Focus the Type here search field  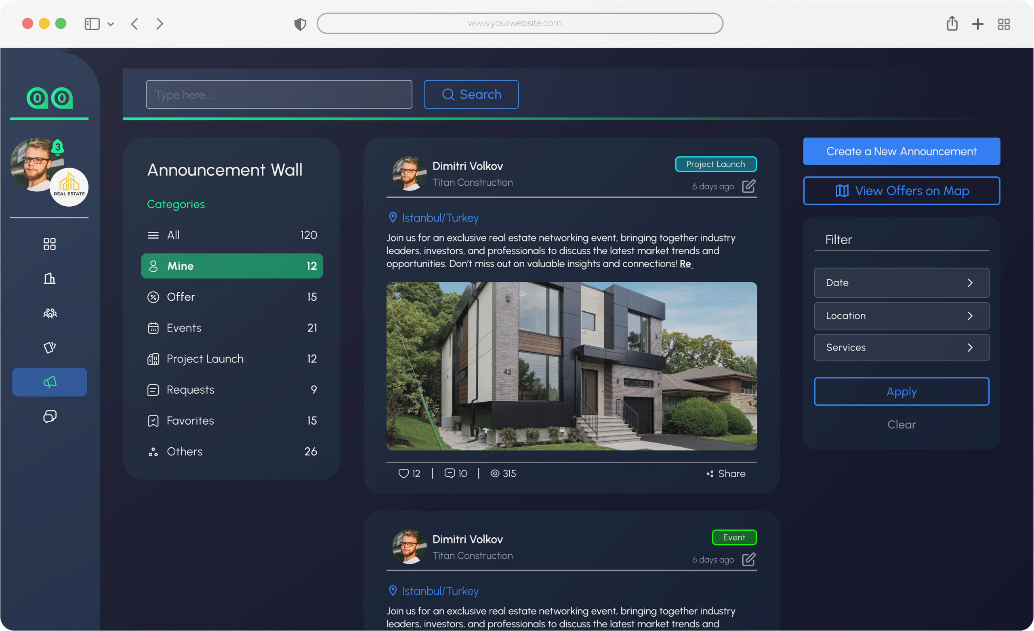click(279, 94)
